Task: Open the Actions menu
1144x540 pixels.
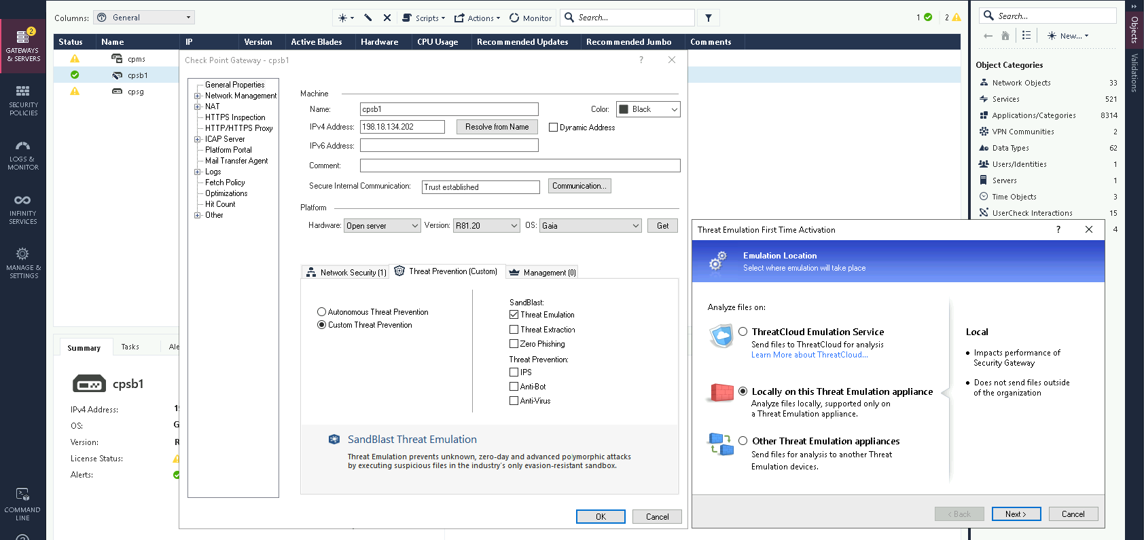Action: [x=477, y=18]
